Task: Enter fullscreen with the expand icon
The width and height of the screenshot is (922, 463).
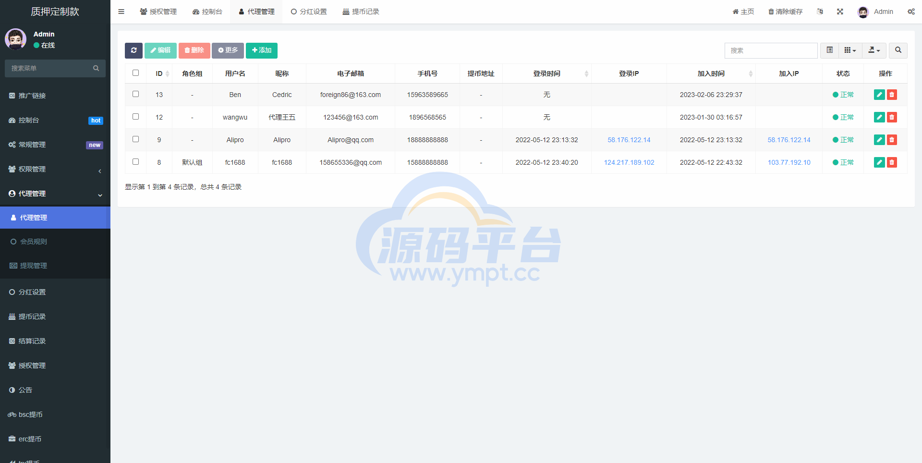Action: tap(840, 12)
